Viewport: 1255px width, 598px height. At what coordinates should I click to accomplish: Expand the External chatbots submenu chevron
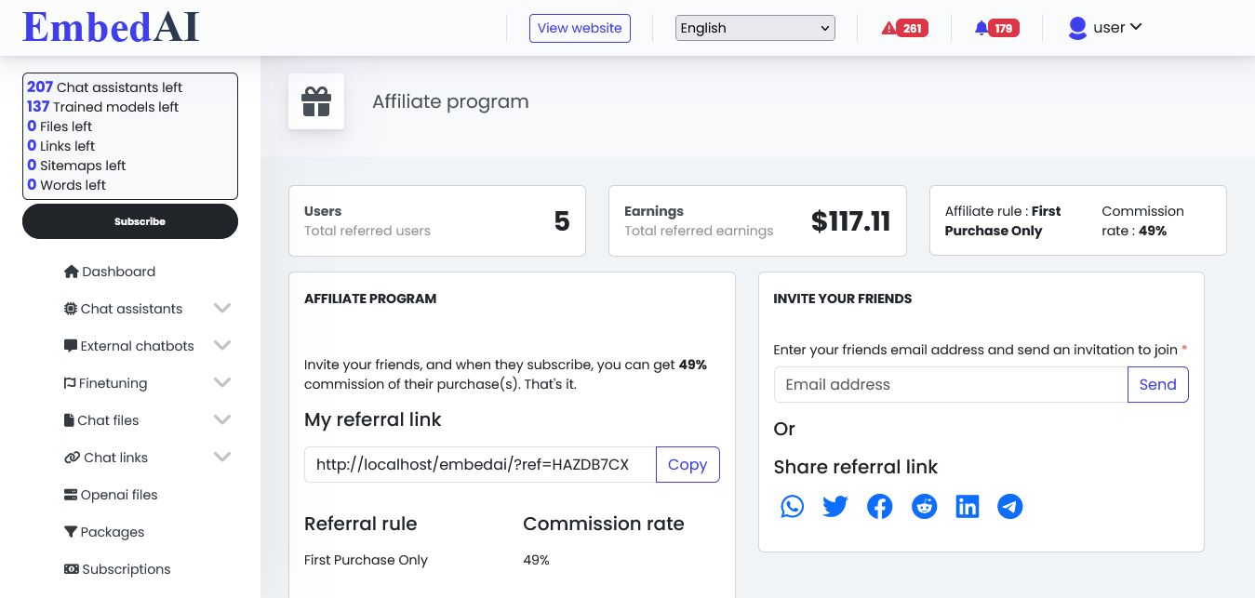click(222, 345)
